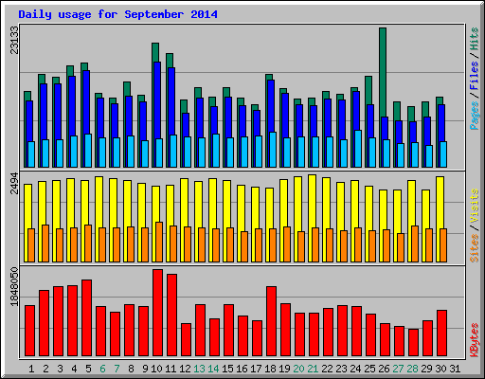This screenshot has height=379, width=485.
Task: Click green weekend day label 27
Action: point(398,369)
